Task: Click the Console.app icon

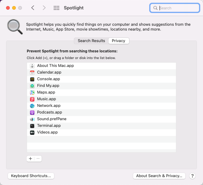Action: (32, 79)
